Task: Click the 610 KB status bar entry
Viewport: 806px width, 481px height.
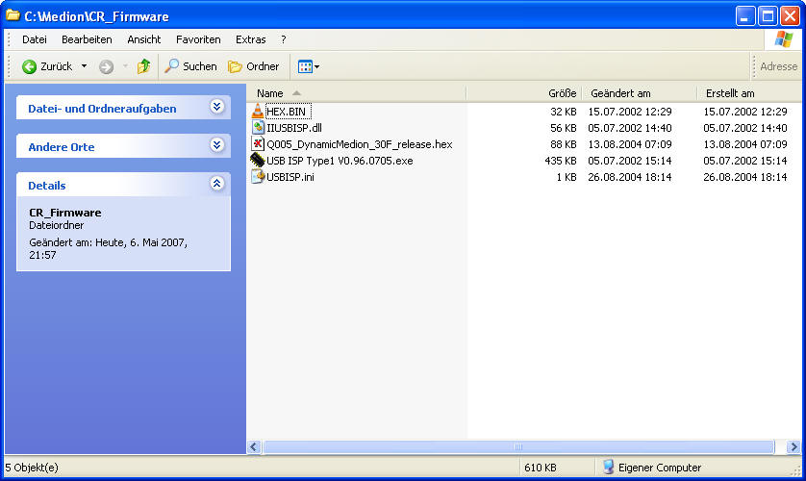Action: tap(541, 468)
